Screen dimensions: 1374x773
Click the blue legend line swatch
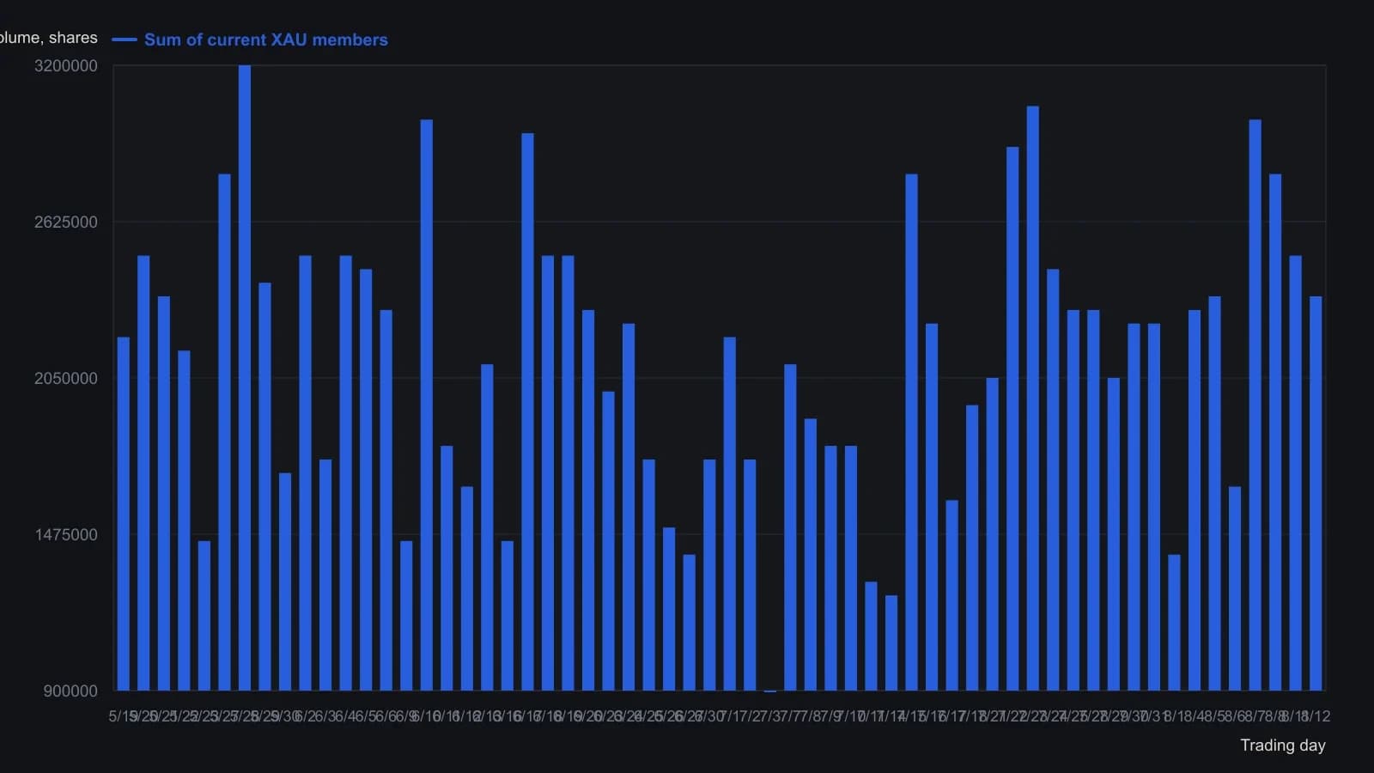(125, 40)
